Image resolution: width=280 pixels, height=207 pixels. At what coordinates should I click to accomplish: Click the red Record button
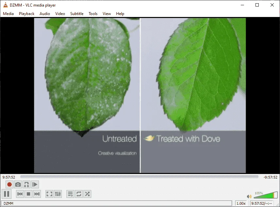click(9, 184)
